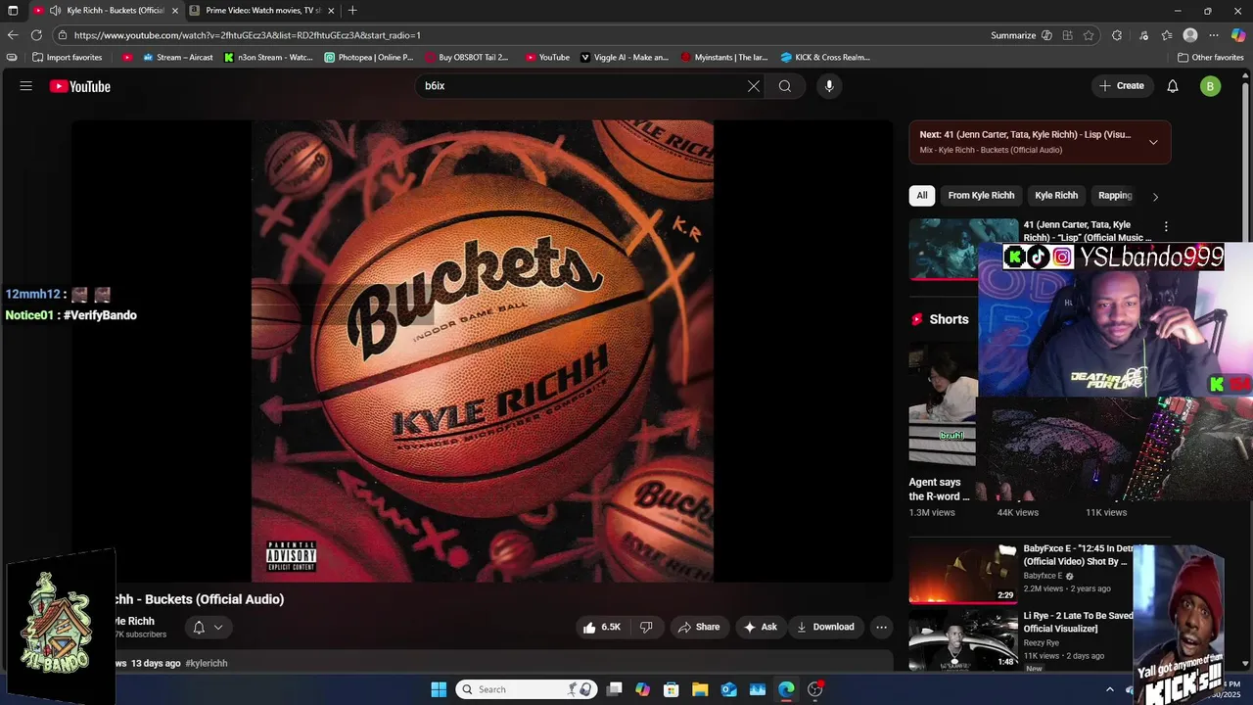
Task: Refresh the current page
Action: coord(36,35)
